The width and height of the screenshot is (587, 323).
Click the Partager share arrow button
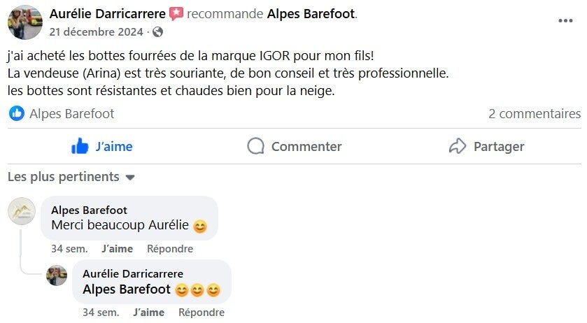click(486, 147)
